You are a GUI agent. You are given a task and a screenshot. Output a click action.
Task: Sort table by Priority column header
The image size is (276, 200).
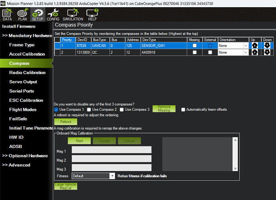point(68,40)
